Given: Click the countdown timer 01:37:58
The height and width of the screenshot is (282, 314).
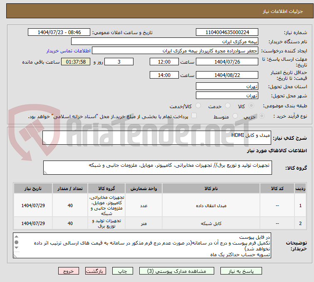Looking at the screenshot, I should point(76,62).
